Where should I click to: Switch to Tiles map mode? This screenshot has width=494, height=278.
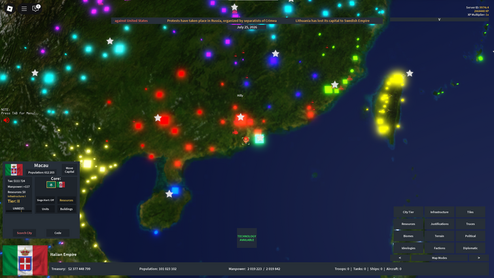pos(470,212)
